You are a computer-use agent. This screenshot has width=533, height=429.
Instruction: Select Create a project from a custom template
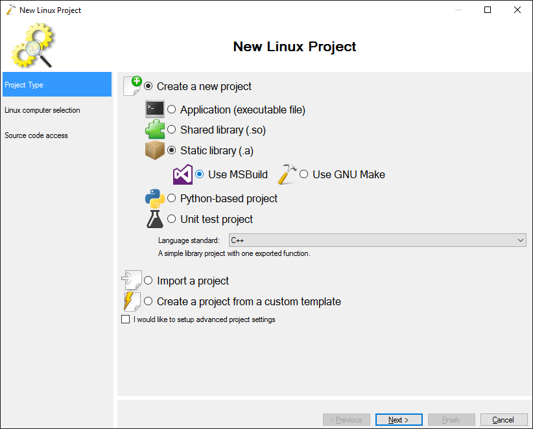click(148, 301)
